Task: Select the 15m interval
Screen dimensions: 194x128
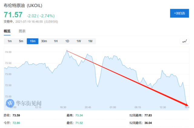Action: pos(32,41)
